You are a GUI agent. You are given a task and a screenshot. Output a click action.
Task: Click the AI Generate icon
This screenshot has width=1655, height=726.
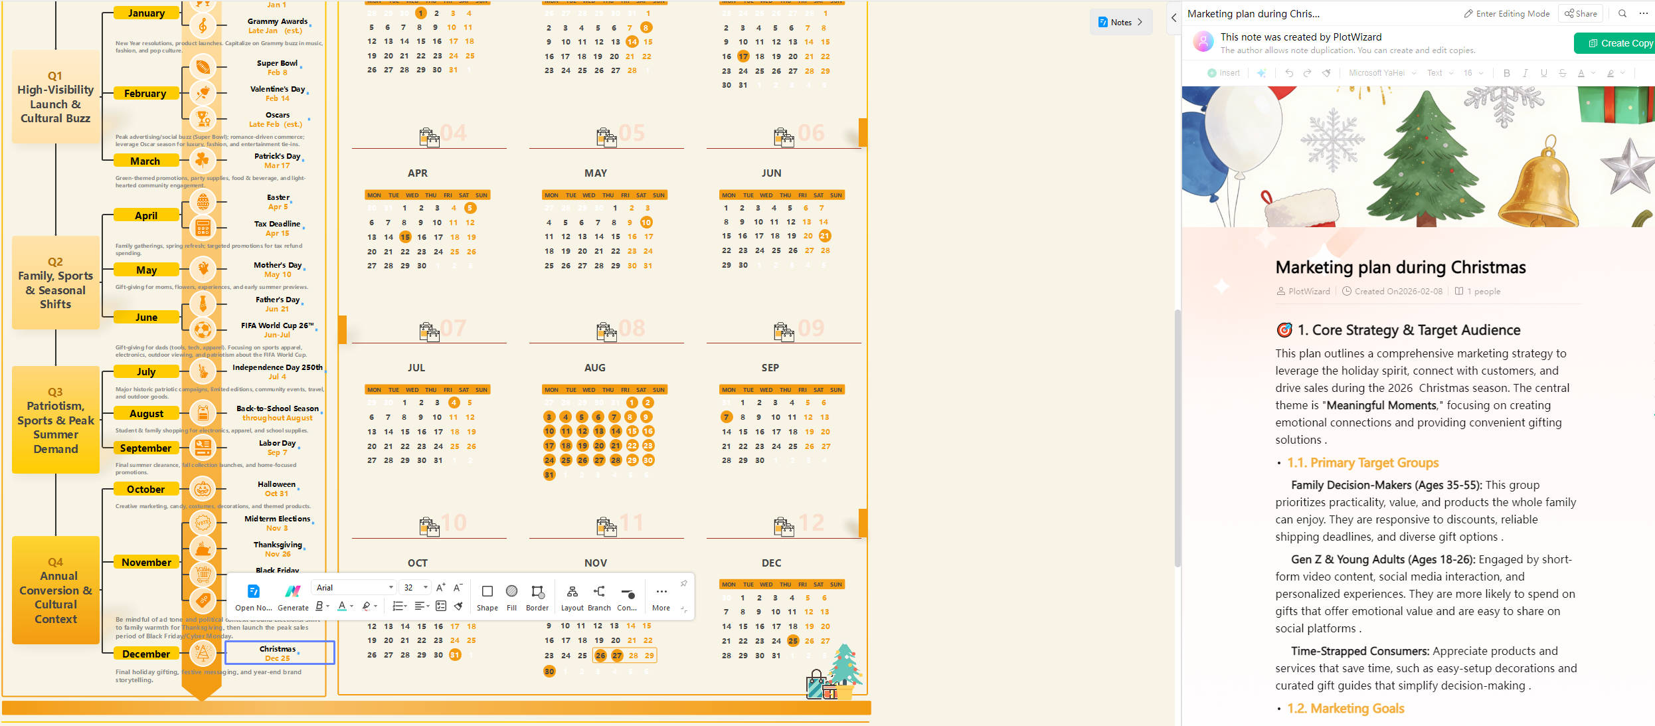tap(293, 592)
